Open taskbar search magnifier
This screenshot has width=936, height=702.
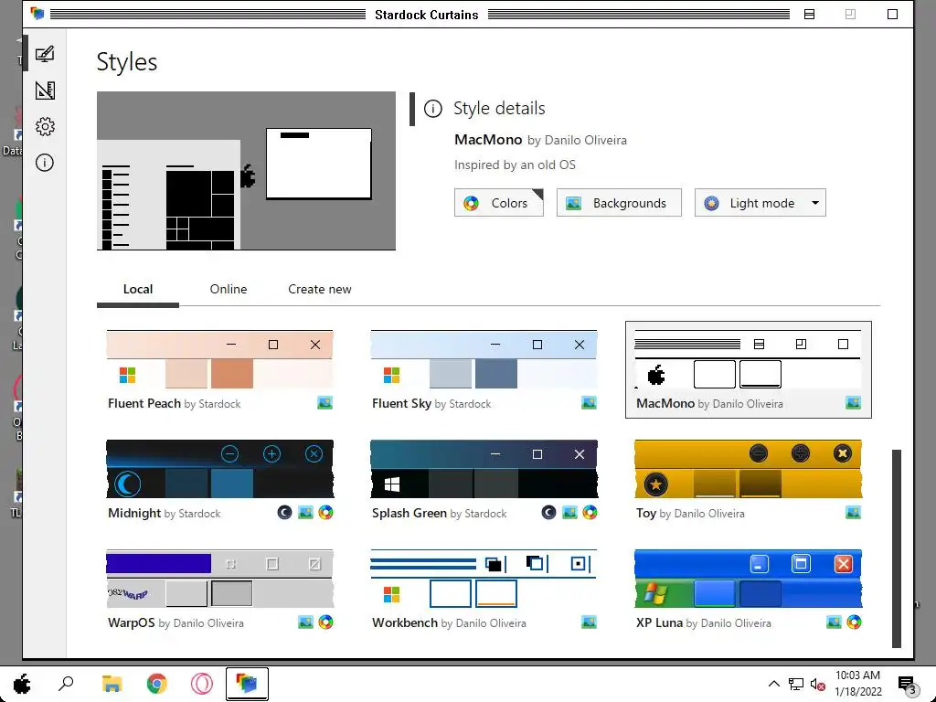pos(66,684)
